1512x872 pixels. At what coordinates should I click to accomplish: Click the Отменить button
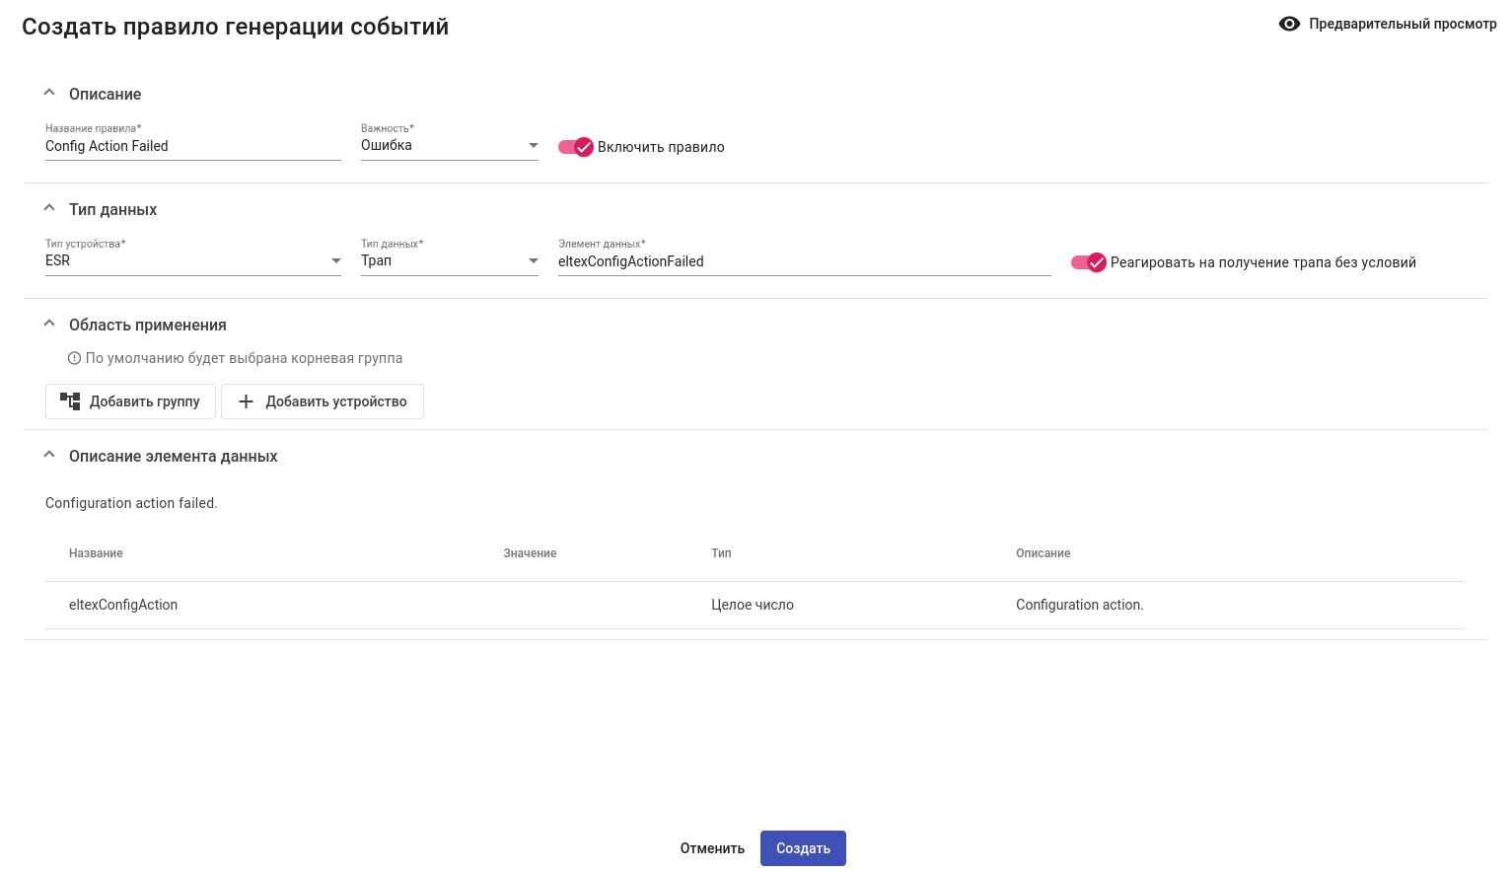tap(712, 848)
